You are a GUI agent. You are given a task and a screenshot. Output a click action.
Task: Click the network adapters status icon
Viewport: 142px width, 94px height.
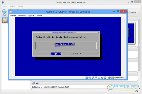click(x=96, y=78)
